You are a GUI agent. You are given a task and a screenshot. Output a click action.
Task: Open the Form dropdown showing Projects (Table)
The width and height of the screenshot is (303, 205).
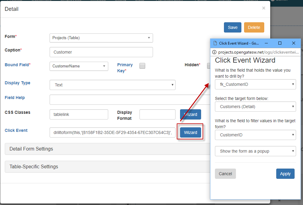(x=101, y=38)
